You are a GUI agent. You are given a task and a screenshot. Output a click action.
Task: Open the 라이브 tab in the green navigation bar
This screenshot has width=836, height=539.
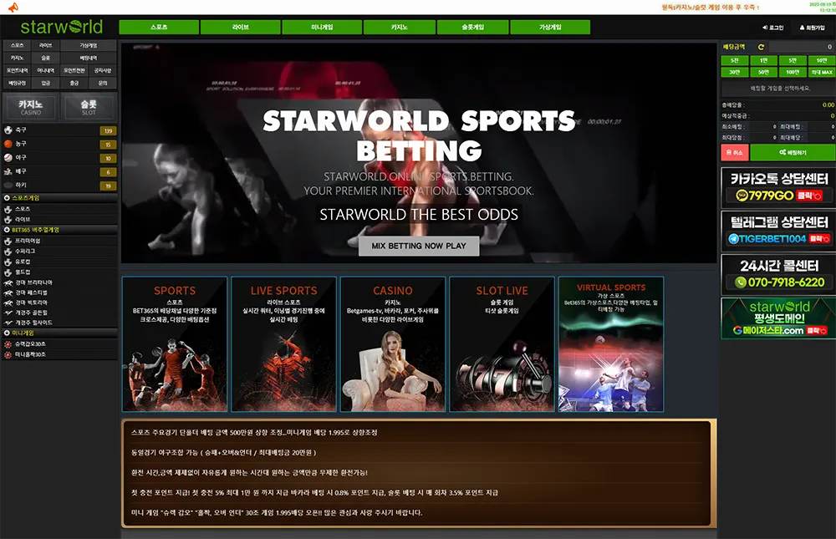[x=241, y=28]
